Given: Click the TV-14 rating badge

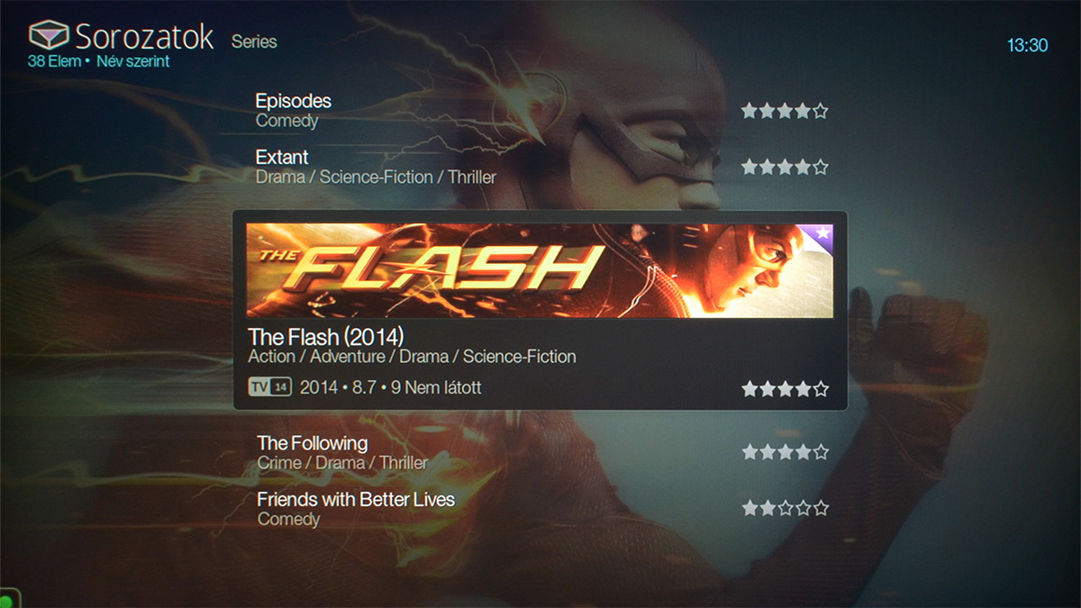Looking at the screenshot, I should (x=270, y=387).
